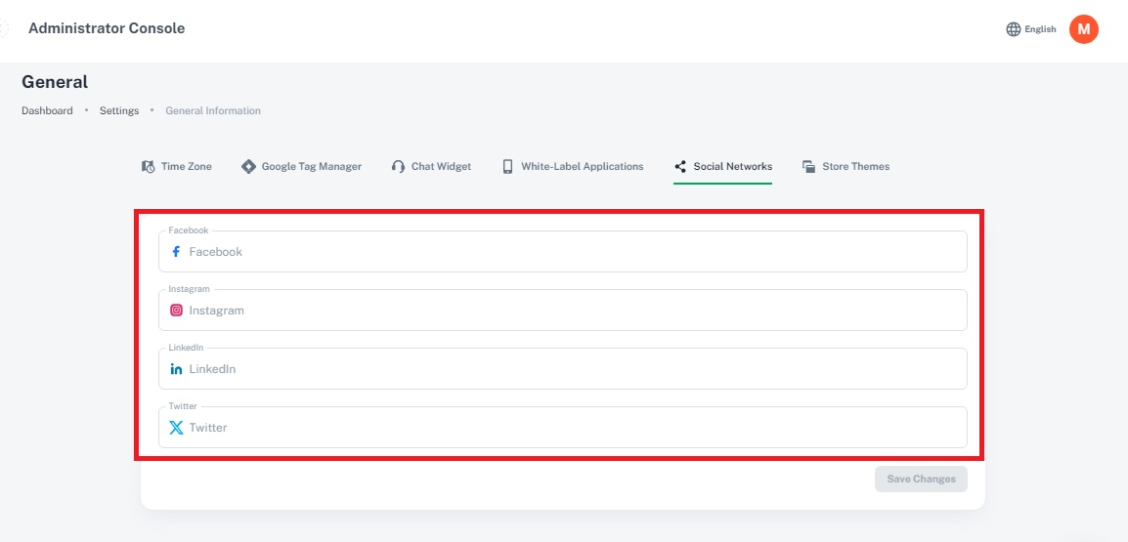Navigate to Settings in the breadcrumb
Image resolution: width=1128 pixels, height=542 pixels.
pyautogui.click(x=119, y=111)
